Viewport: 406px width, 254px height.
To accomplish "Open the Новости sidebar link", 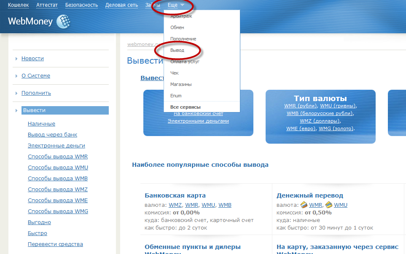I will (32, 59).
